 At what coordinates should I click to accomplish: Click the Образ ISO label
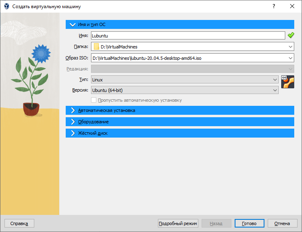[77, 58]
